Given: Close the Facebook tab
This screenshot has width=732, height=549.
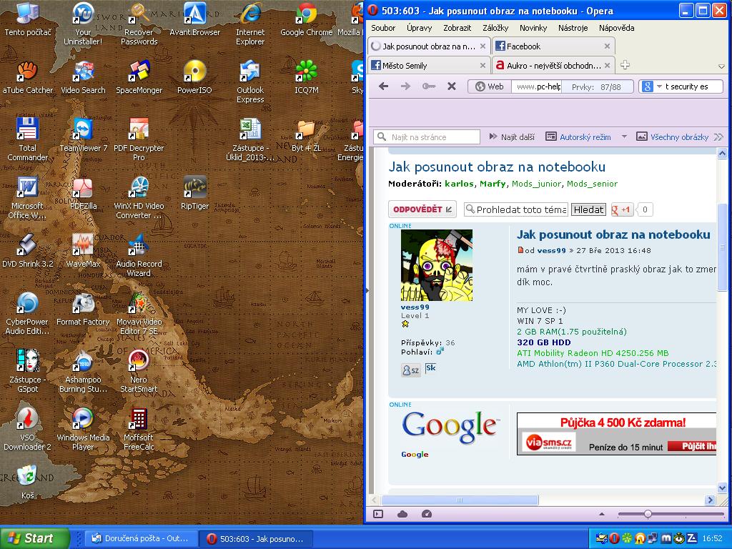Looking at the screenshot, I should (x=607, y=46).
